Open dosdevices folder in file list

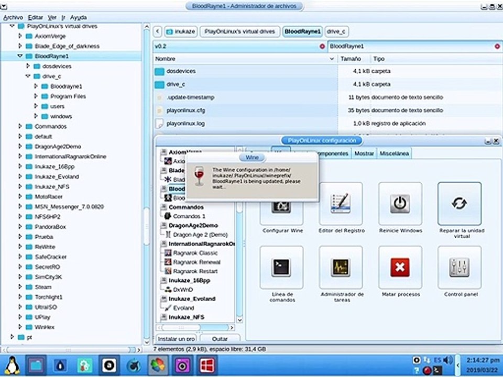[181, 71]
